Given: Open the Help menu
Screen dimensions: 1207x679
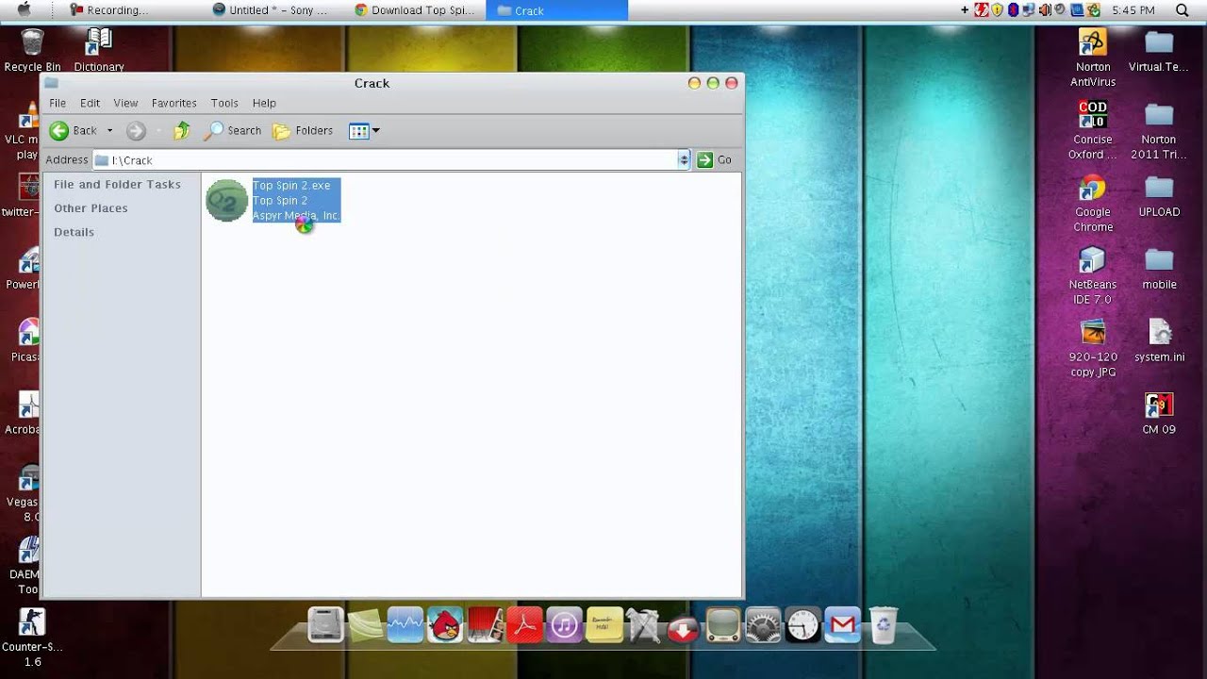Looking at the screenshot, I should (x=264, y=103).
